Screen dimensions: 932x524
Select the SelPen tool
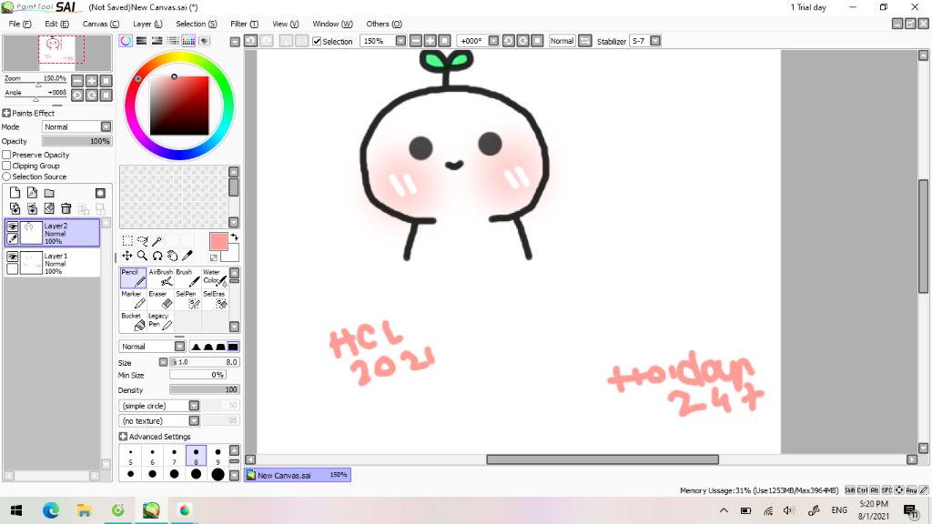click(x=187, y=299)
